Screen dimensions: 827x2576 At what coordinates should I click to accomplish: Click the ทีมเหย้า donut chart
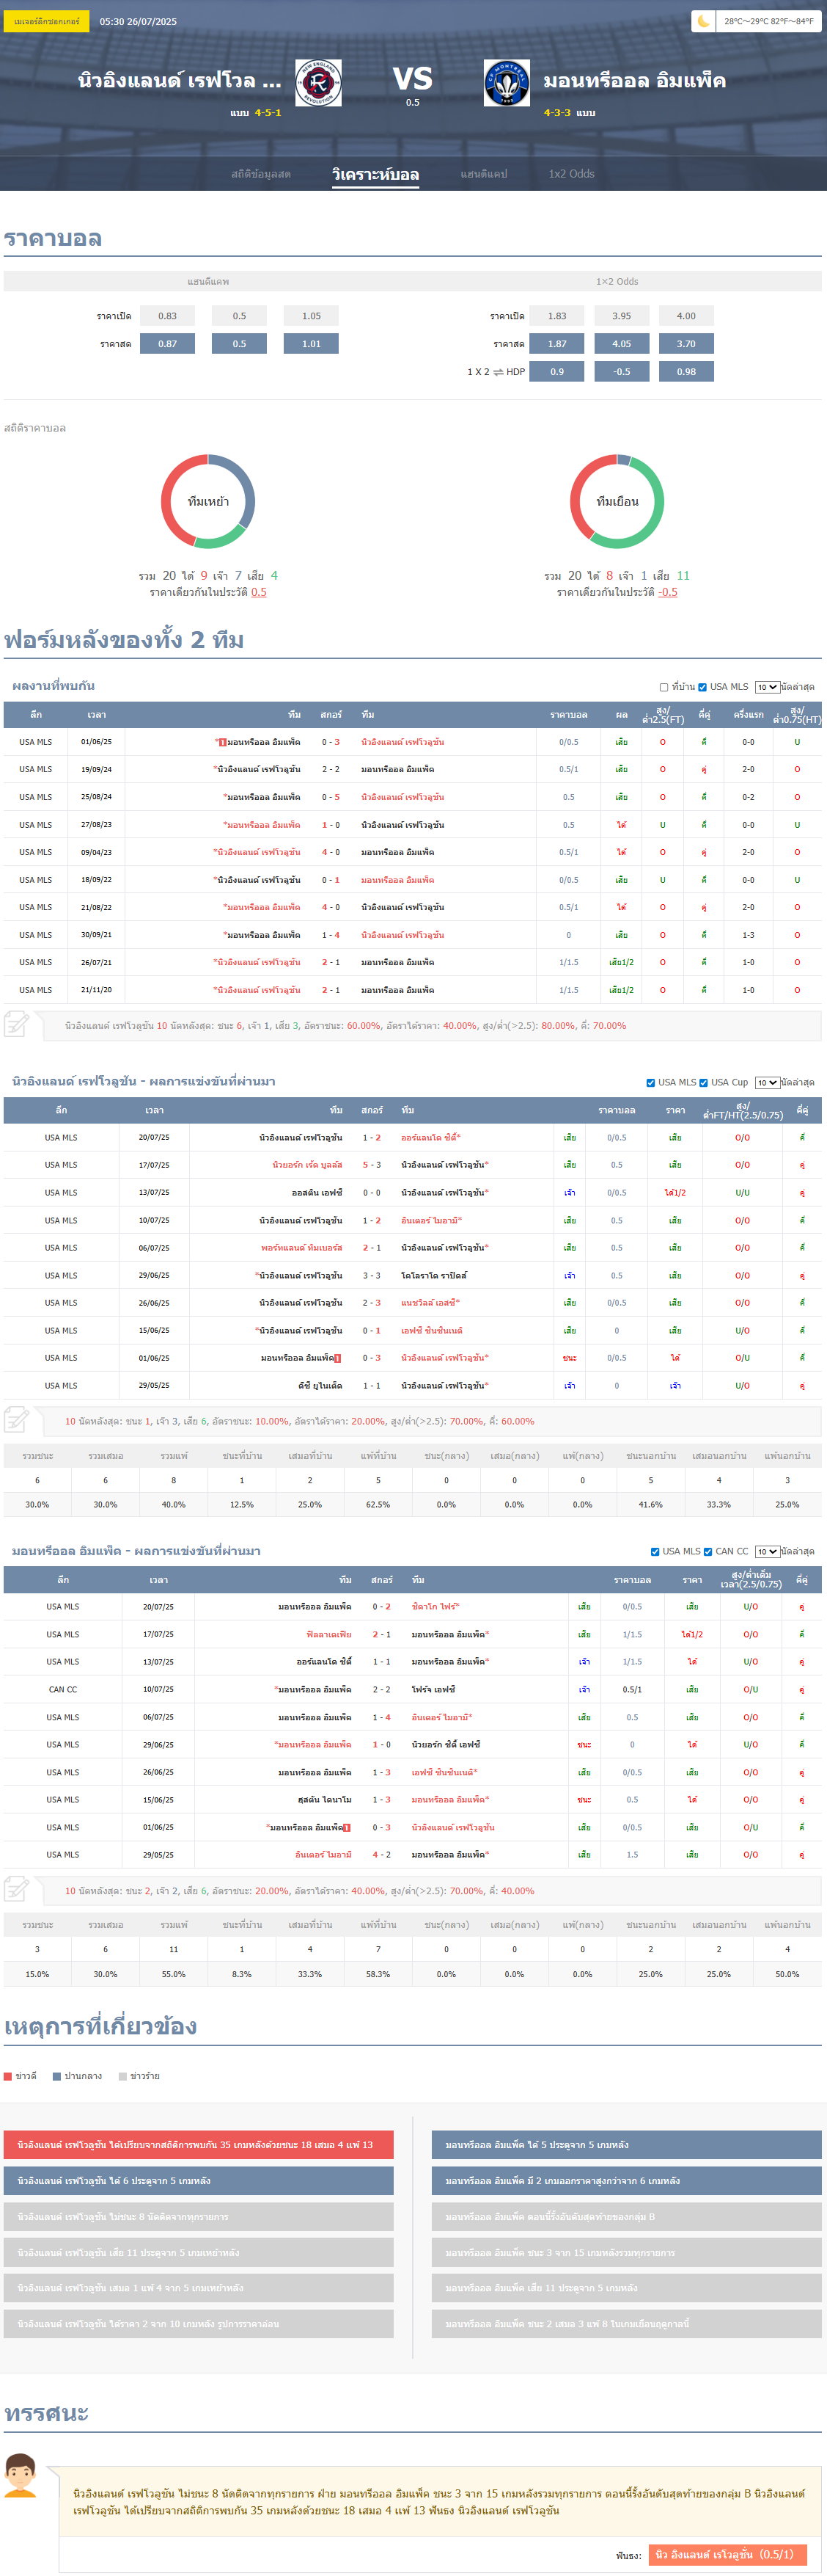click(209, 501)
